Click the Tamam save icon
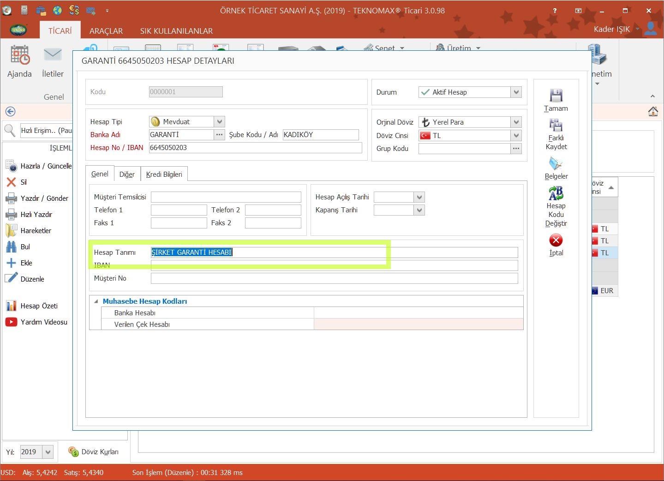This screenshot has height=481, width=664. pyautogui.click(x=556, y=95)
